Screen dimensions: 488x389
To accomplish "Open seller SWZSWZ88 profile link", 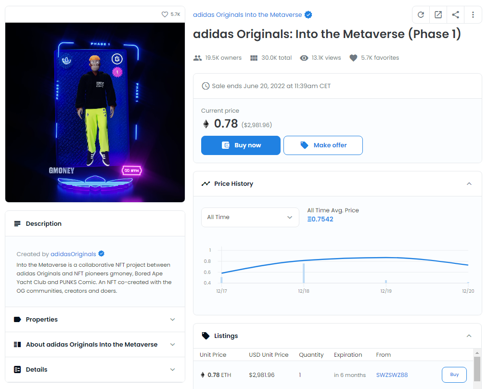I will [392, 375].
